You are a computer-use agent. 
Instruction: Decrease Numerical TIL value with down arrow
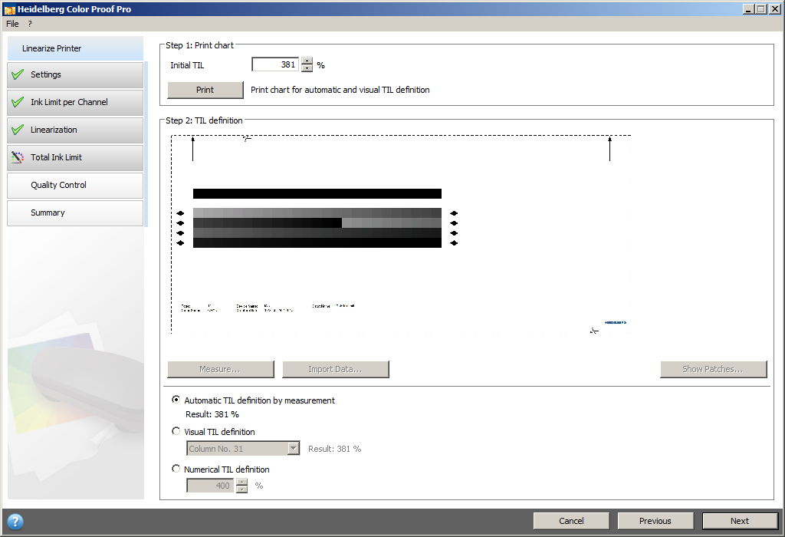(241, 489)
